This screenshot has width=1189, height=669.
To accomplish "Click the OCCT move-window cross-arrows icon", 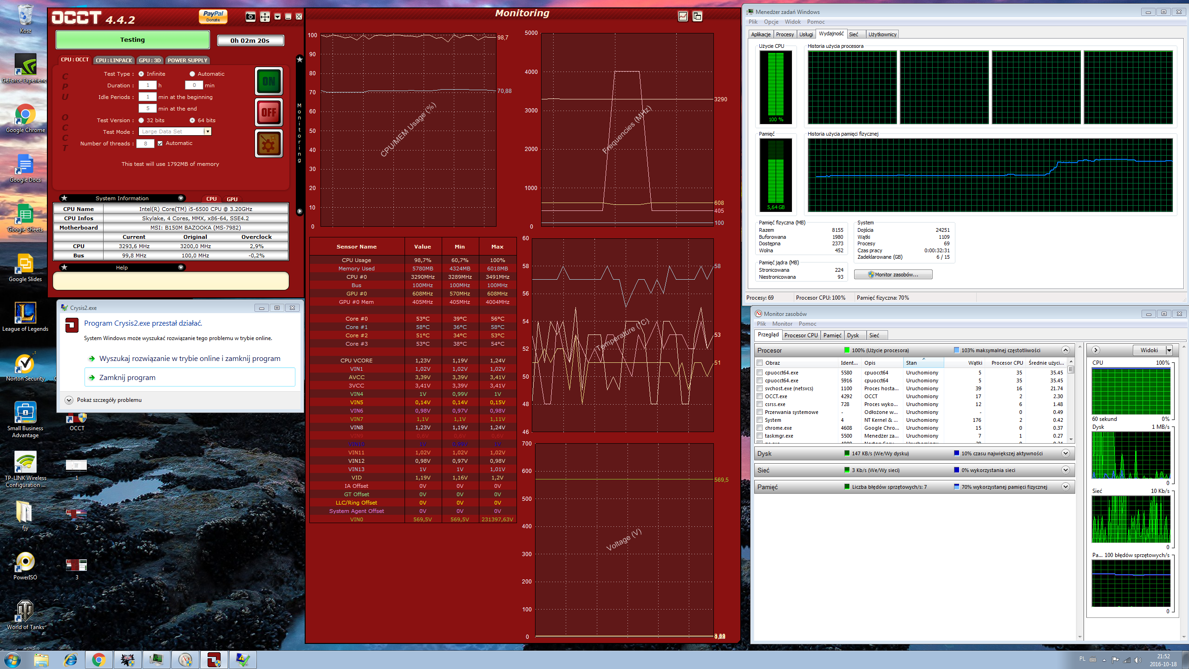I will (265, 17).
